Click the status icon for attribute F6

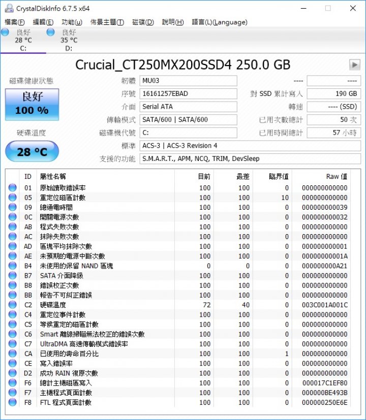pyautogui.click(x=13, y=383)
